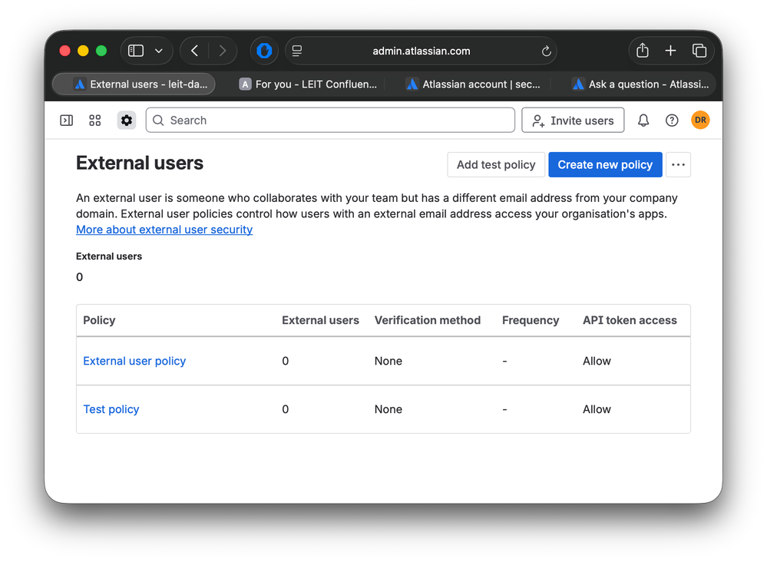Open the ellipsis more options menu

678,164
